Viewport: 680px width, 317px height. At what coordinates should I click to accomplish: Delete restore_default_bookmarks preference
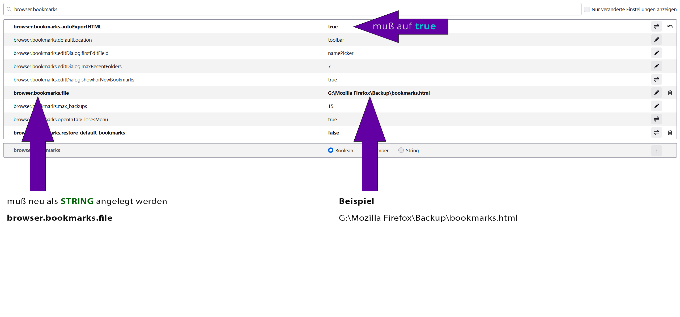point(670,133)
